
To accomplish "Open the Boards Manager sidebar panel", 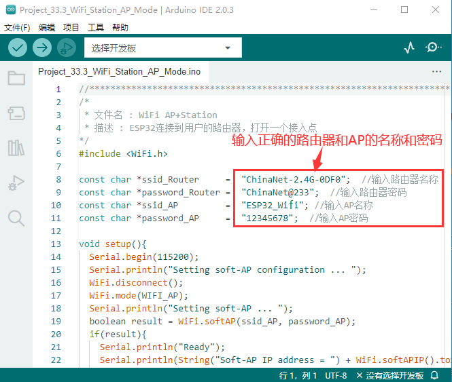I will coord(16,113).
